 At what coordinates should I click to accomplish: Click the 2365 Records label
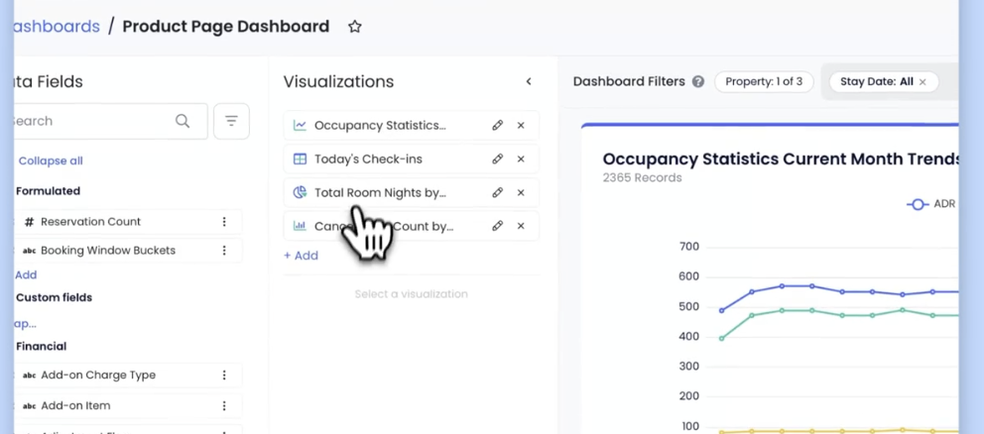point(642,177)
